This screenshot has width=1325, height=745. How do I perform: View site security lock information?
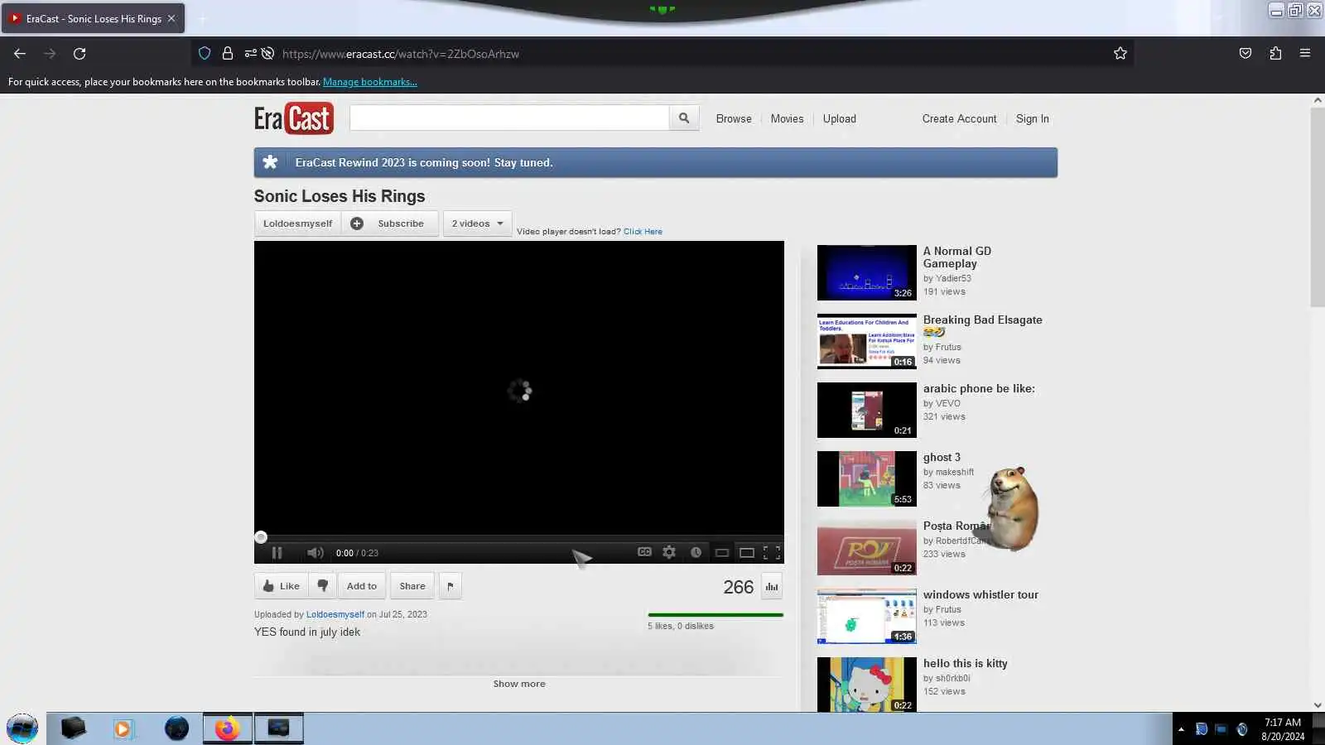(x=228, y=54)
